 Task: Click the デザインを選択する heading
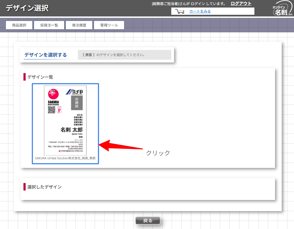pyautogui.click(x=45, y=55)
